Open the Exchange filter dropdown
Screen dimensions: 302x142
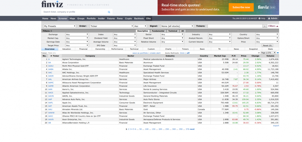click(x=77, y=35)
